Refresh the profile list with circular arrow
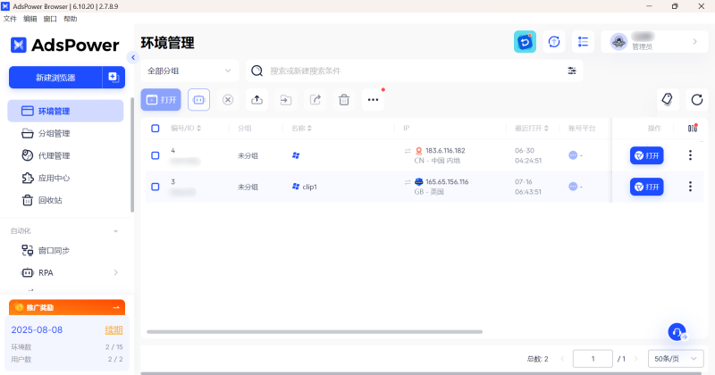715x375 pixels. pyautogui.click(x=697, y=100)
